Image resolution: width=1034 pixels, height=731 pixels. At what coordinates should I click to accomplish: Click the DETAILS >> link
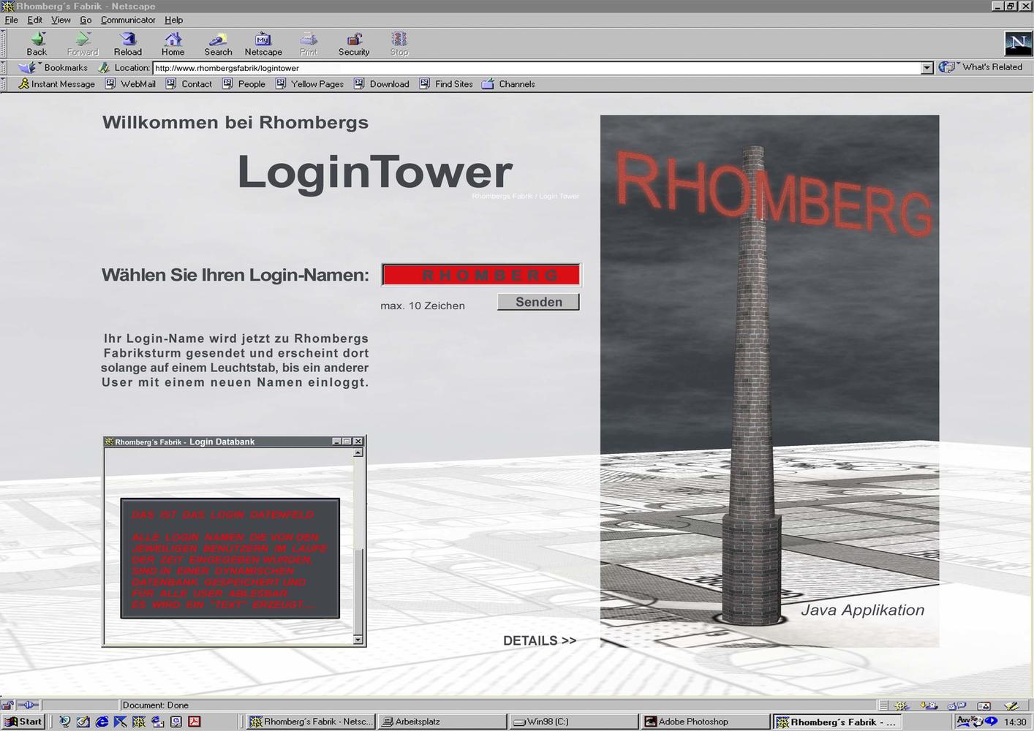pos(540,640)
